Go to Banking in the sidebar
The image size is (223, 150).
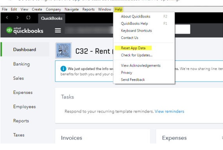22,64
